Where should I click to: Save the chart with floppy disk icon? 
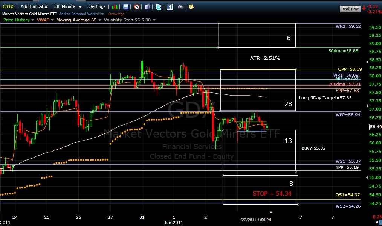click(126, 7)
